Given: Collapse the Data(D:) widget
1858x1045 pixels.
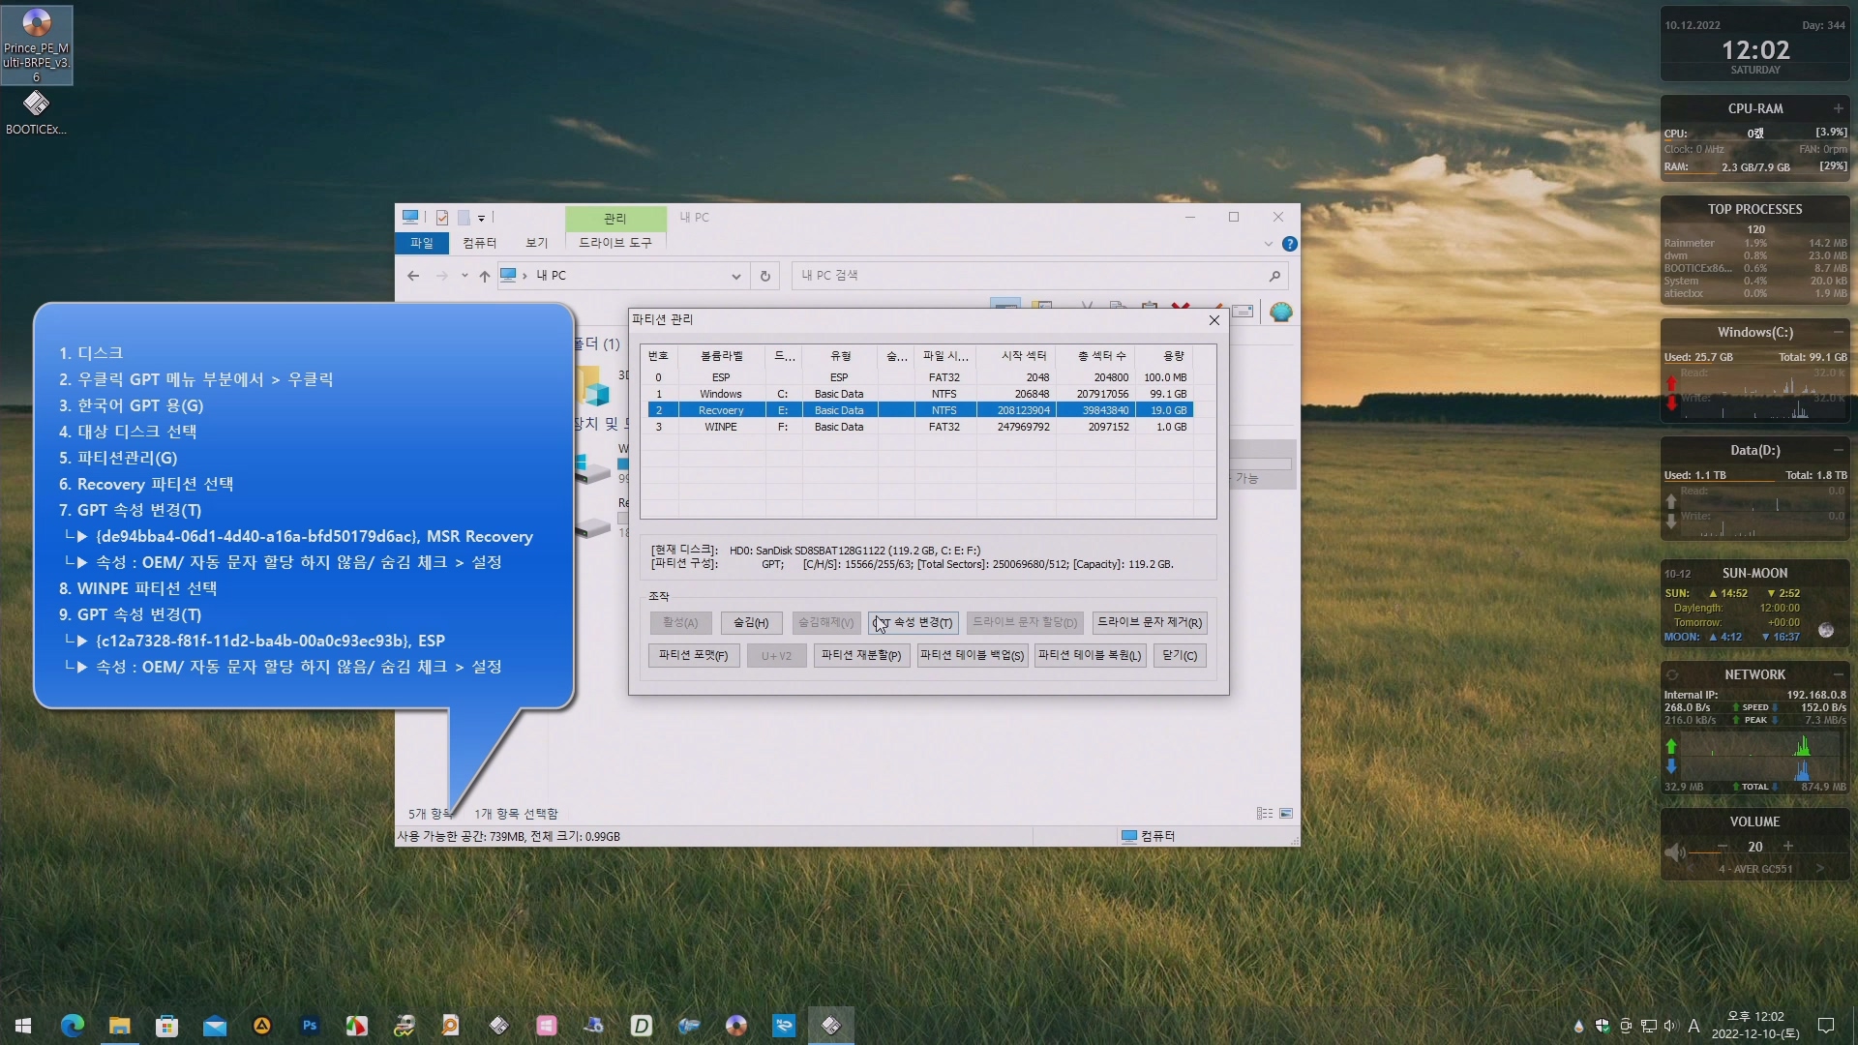Looking at the screenshot, I should coord(1838,450).
